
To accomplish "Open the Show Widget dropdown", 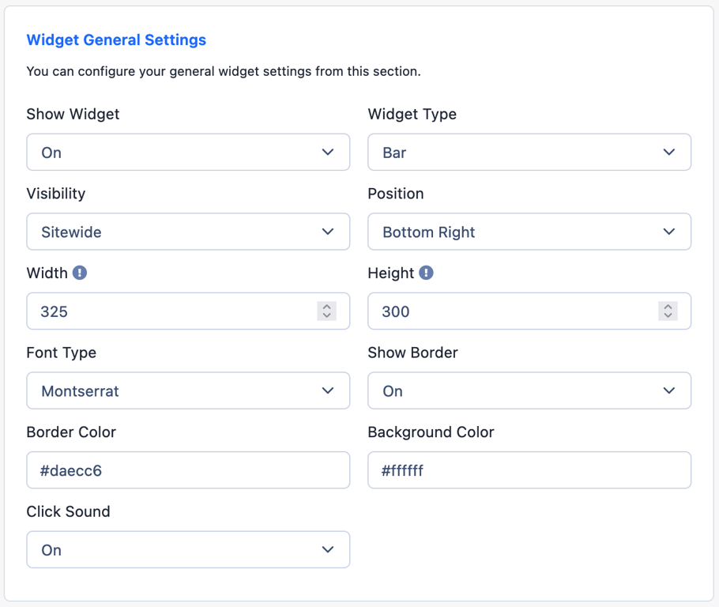I will click(188, 153).
